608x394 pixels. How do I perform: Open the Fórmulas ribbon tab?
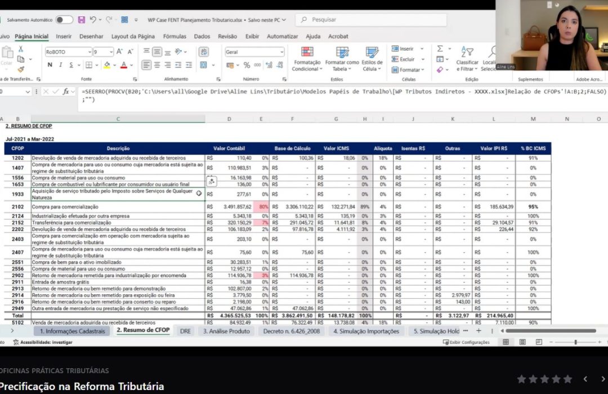tap(175, 37)
